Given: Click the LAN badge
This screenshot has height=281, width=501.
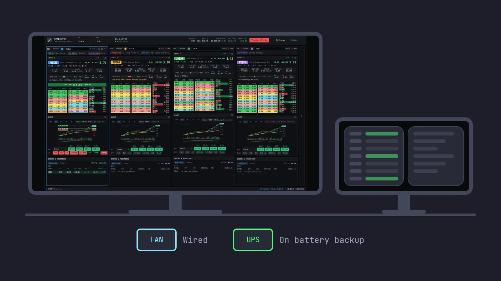Looking at the screenshot, I should [157, 240].
